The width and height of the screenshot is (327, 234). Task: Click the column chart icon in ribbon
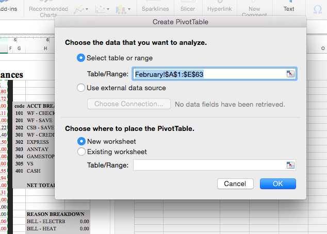pyautogui.click(x=121, y=9)
